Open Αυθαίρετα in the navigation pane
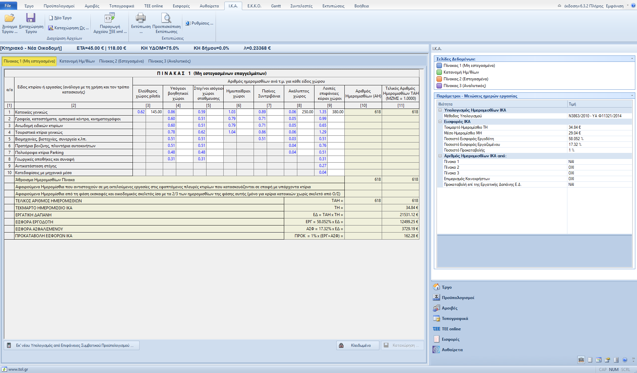The image size is (637, 373). [452, 350]
